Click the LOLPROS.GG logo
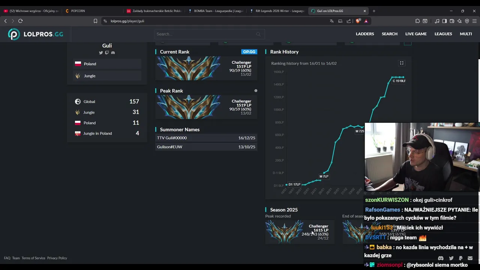 coord(36,34)
